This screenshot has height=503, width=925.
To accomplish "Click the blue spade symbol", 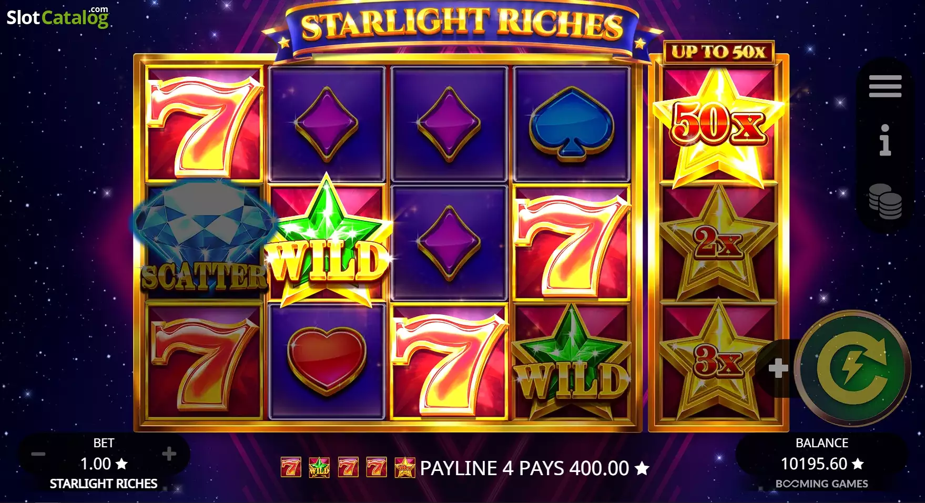I will [572, 124].
